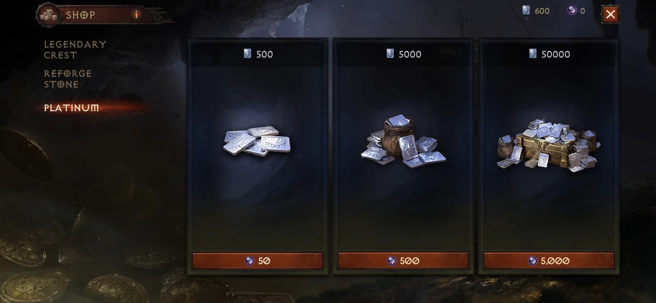656x303 pixels.
Task: Click the platinum icon beside 500 label
Action: click(248, 54)
